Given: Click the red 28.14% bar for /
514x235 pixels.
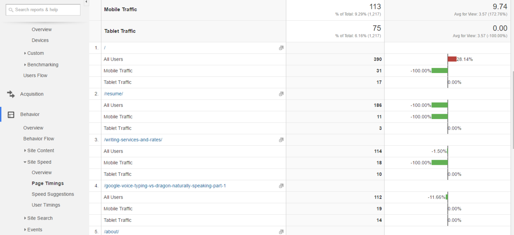Looking at the screenshot, I should tap(452, 59).
